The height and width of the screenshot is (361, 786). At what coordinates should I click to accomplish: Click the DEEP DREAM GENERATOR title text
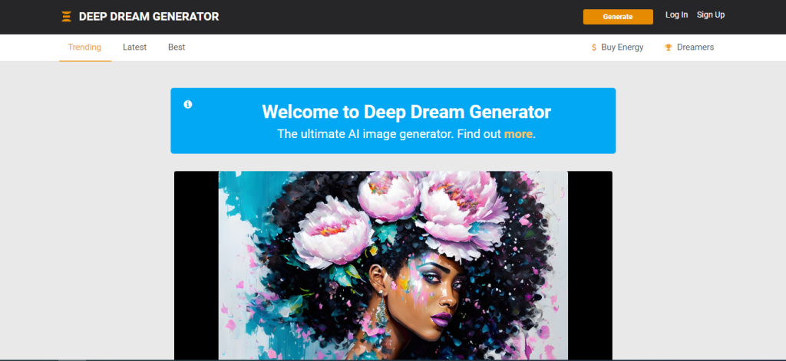149,17
